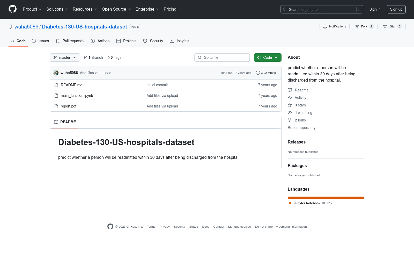View the 3 Commits history
This screenshot has width=414, height=259.
click(266, 73)
